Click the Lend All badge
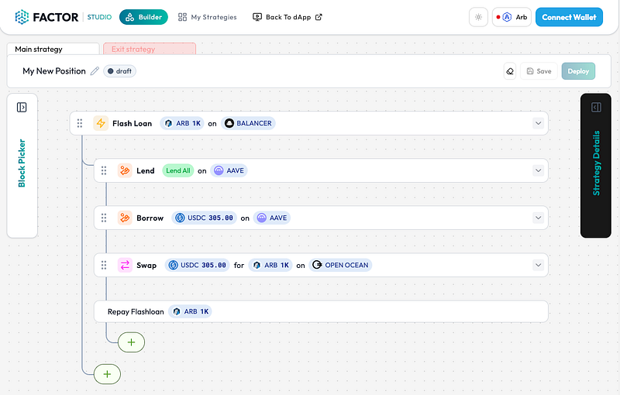 (x=178, y=170)
